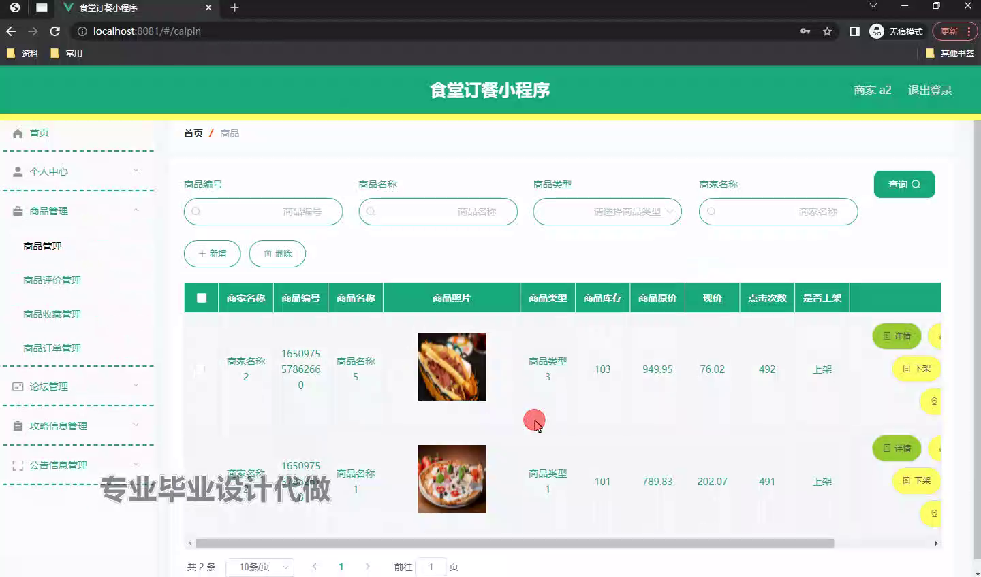Viewport: 981px width, 577px height.
Task: Click the 查询 search button
Action: point(904,184)
